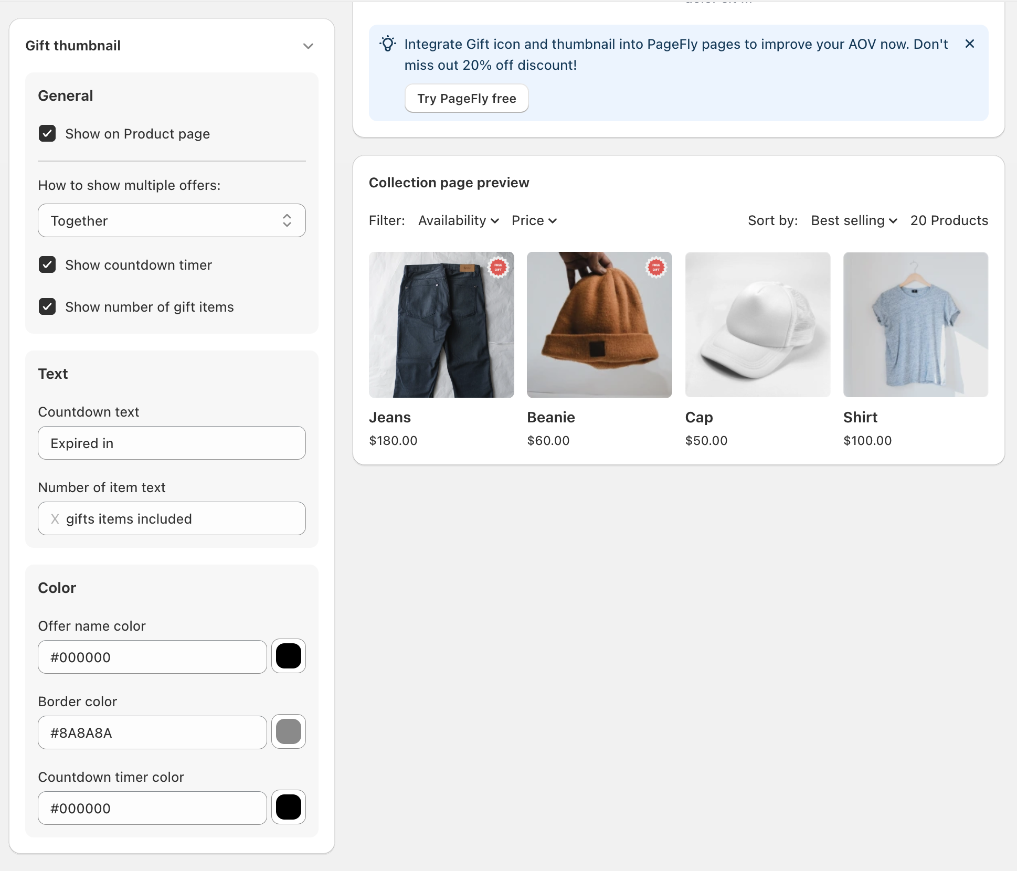
Task: Dismiss the PageFly banner with the X
Action: [969, 44]
